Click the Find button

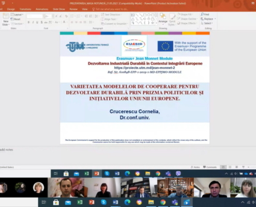(x=205, y=14)
